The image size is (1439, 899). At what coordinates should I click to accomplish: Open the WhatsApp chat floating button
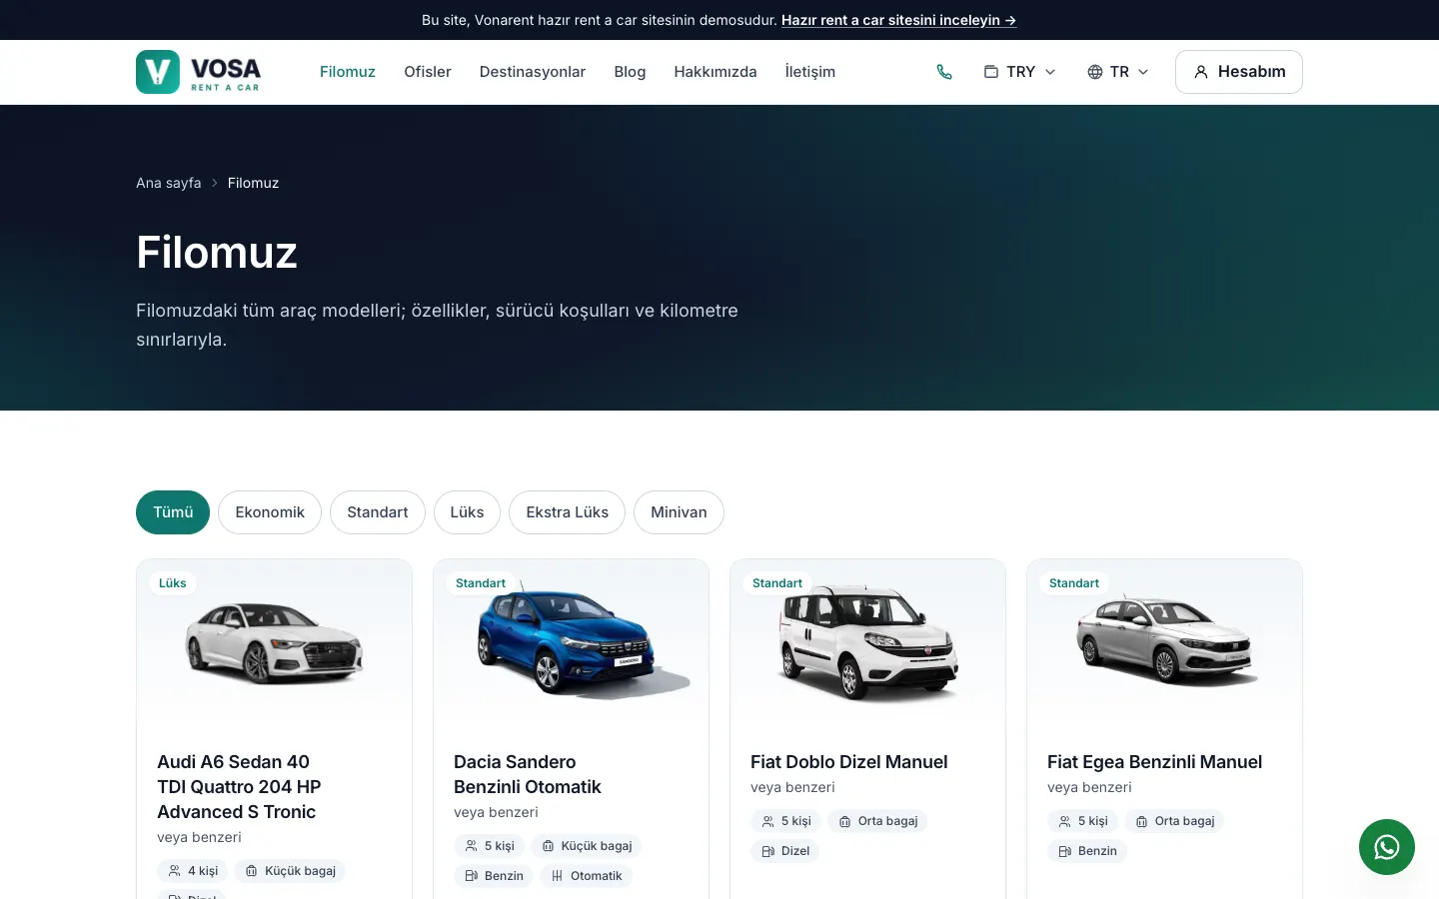(1387, 847)
